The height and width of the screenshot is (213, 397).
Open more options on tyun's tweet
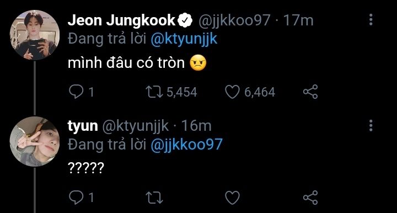tap(371, 126)
